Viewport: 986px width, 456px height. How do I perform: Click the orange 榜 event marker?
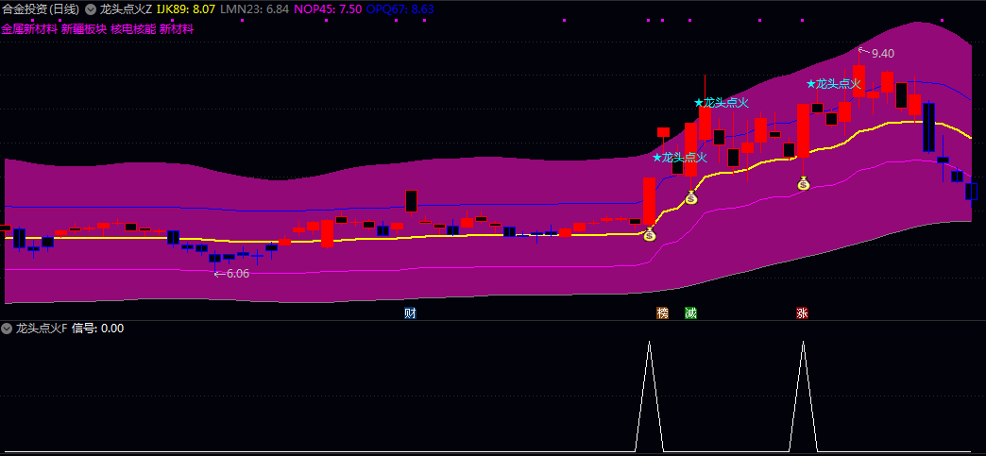662,313
